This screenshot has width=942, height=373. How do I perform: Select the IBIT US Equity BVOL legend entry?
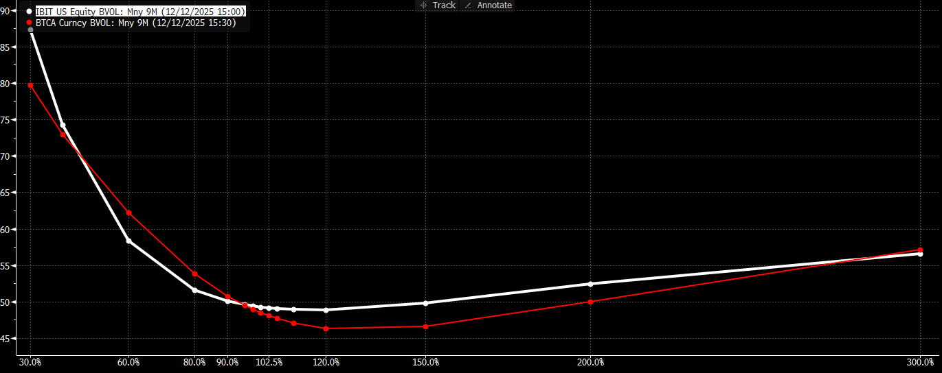click(x=140, y=12)
